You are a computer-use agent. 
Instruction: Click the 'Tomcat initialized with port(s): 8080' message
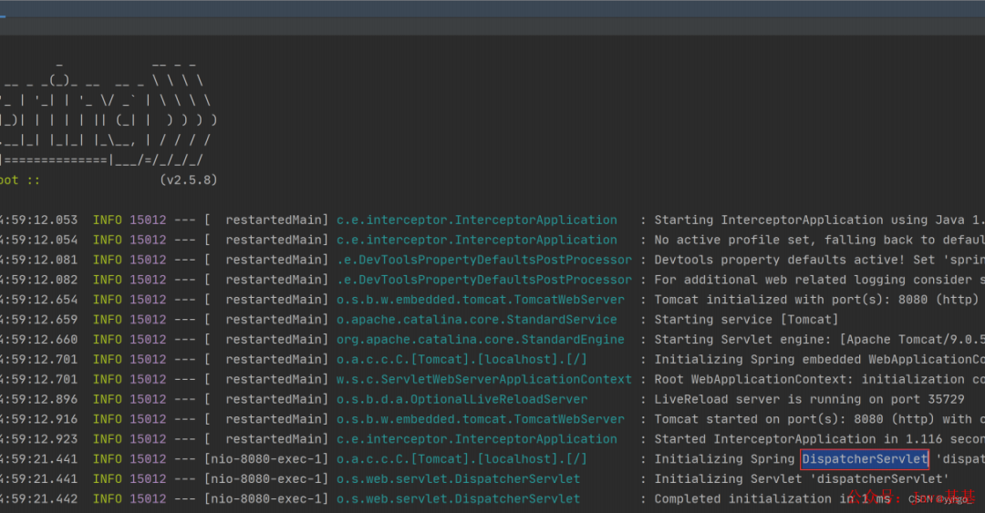[813, 300]
